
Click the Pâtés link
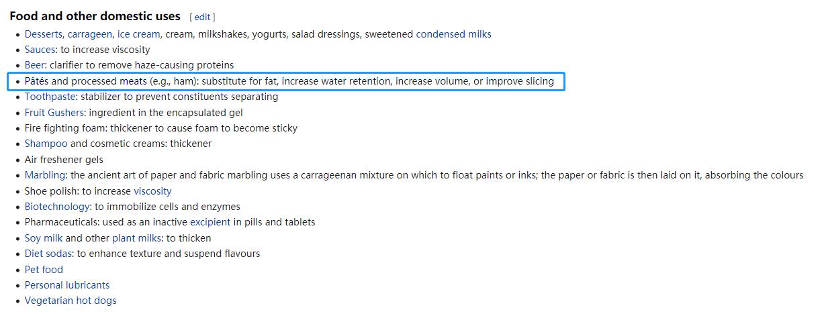coord(36,81)
